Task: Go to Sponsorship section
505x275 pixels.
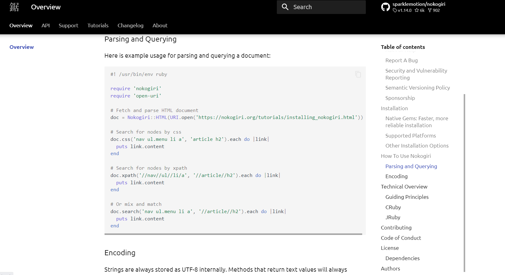Action: pos(400,98)
